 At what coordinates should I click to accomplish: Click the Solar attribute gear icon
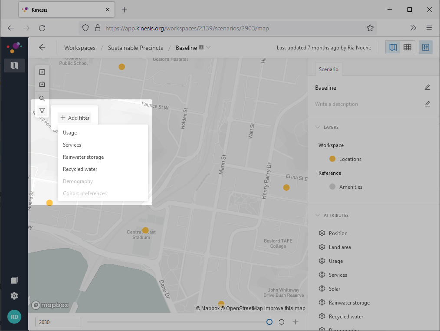click(x=322, y=288)
